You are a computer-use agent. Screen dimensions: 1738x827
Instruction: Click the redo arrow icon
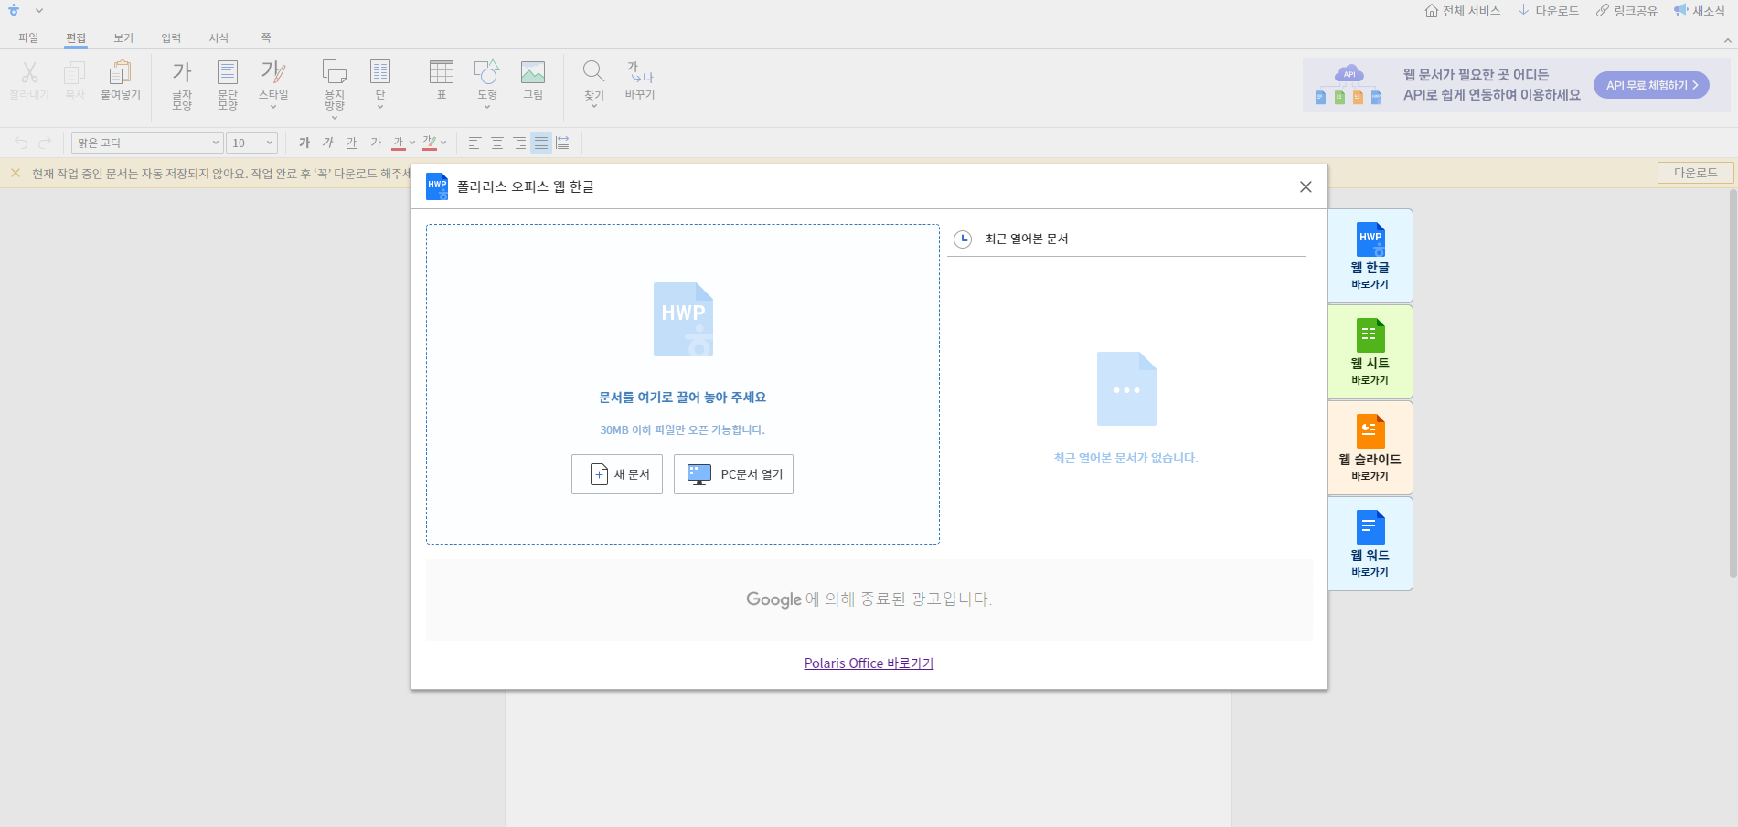pyautogui.click(x=45, y=143)
